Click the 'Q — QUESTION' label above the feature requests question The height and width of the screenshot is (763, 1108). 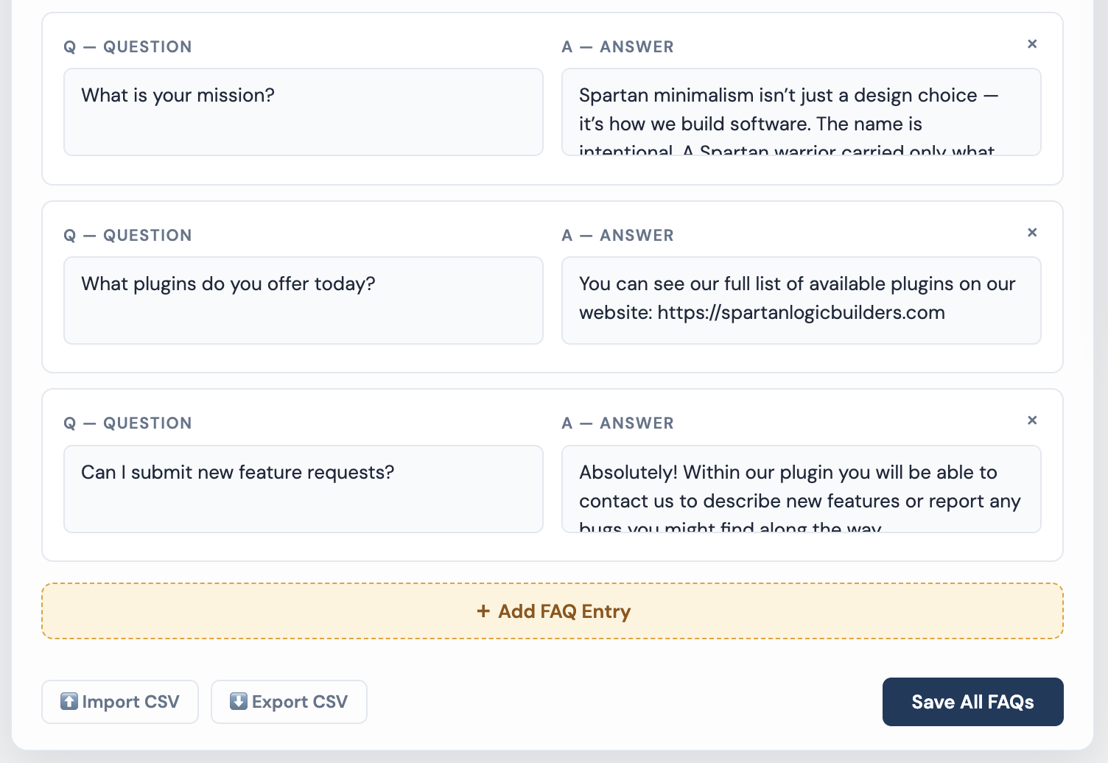(x=128, y=423)
